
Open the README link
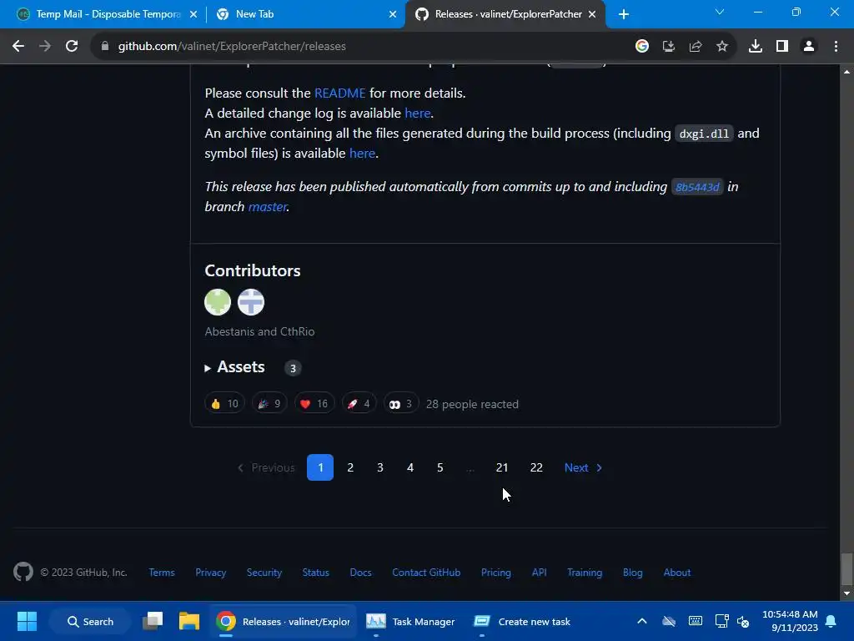click(x=340, y=93)
